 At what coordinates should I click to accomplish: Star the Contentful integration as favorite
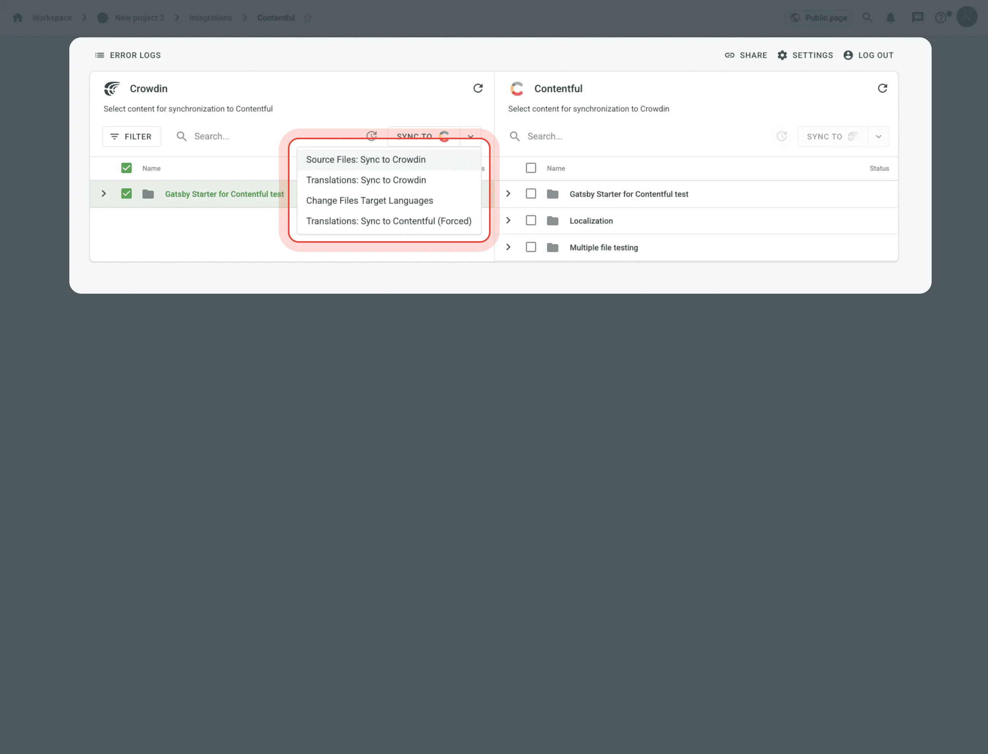(x=307, y=18)
